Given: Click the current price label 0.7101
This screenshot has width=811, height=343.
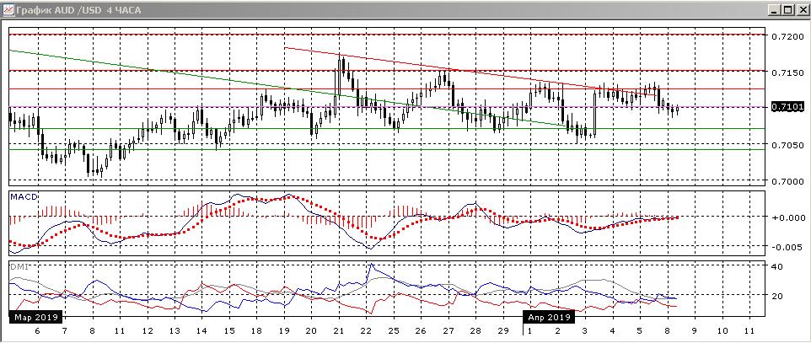Looking at the screenshot, I should coord(787,107).
